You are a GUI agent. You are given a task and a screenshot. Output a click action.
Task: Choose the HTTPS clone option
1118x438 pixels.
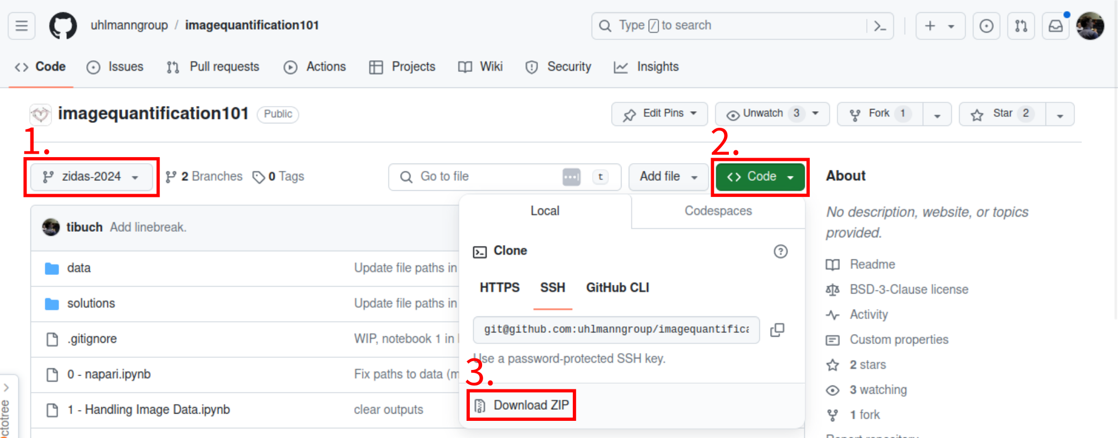pos(500,288)
